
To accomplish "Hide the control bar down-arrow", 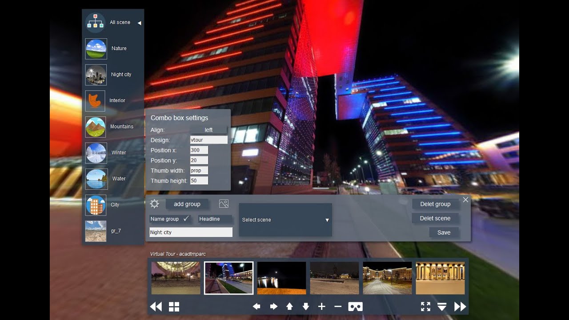I will pos(442,307).
